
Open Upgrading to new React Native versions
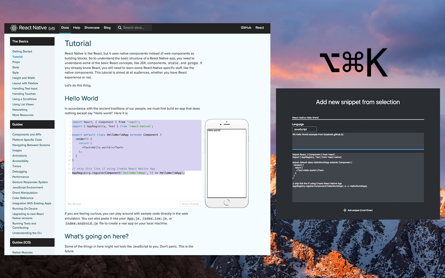point(28,216)
